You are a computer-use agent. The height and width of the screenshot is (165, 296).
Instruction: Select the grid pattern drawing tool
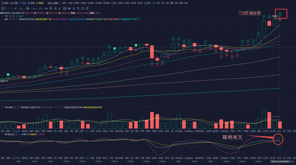coord(28,9)
